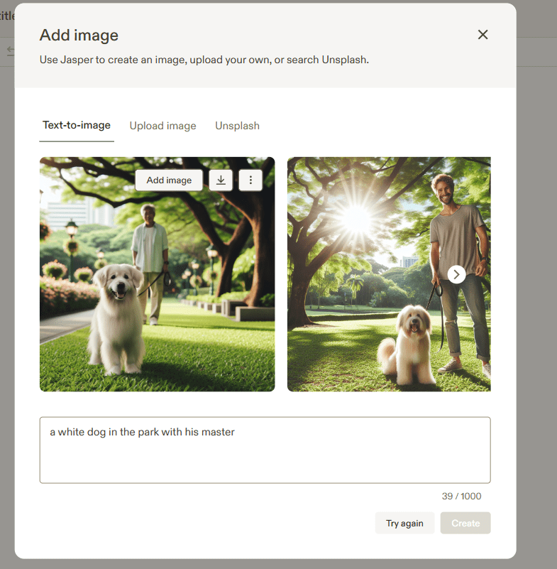The width and height of the screenshot is (557, 569).
Task: Click the "Add image" dialog heading
Action: pyautogui.click(x=79, y=36)
